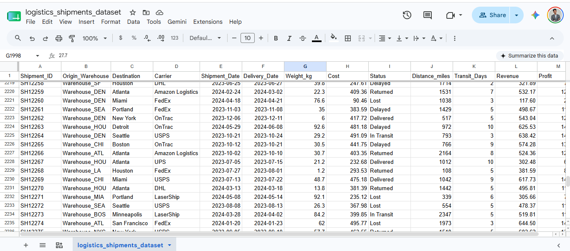Click the font size input field
The width and height of the screenshot is (570, 251).
pyautogui.click(x=248, y=38)
